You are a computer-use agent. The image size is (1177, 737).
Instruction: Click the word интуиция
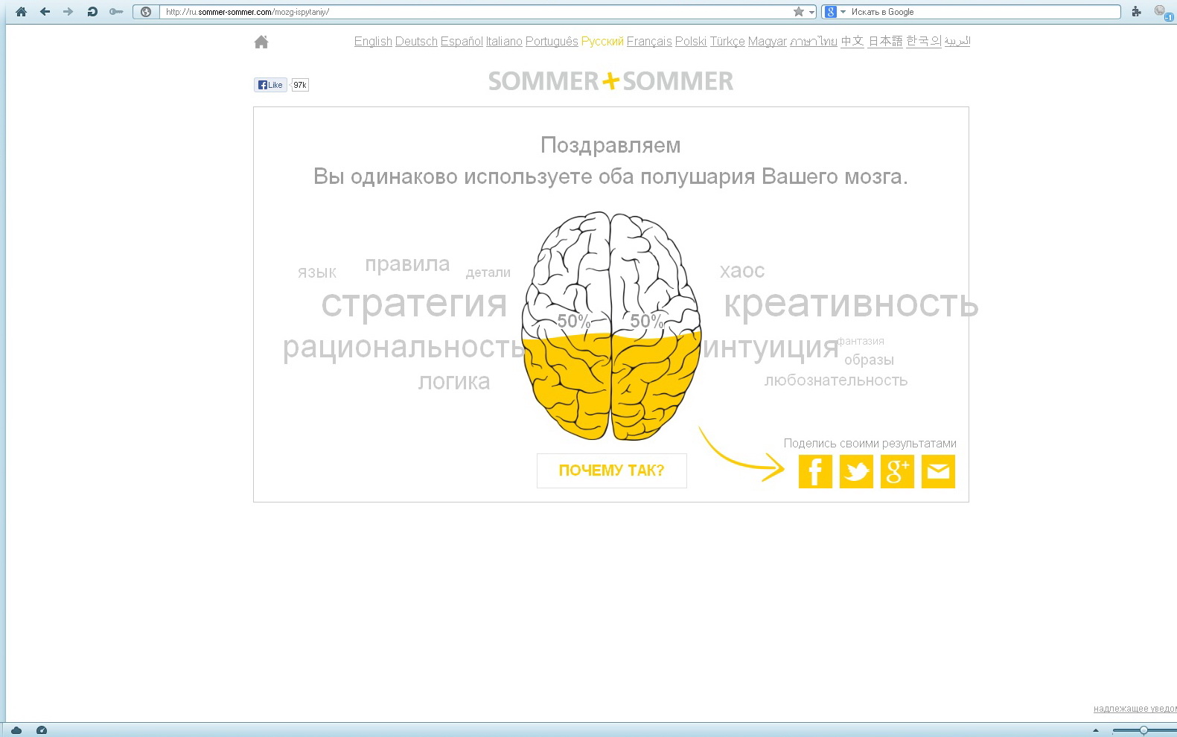[771, 347]
